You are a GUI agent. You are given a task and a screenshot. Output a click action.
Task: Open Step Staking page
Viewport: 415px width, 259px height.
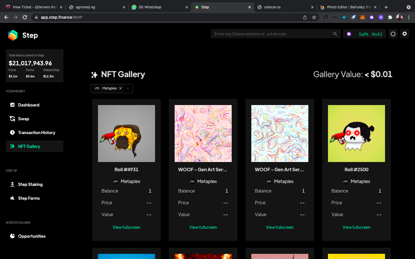pyautogui.click(x=35, y=184)
